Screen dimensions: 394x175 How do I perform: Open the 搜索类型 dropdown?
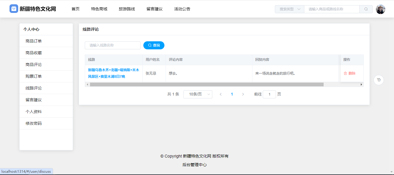[290, 9]
